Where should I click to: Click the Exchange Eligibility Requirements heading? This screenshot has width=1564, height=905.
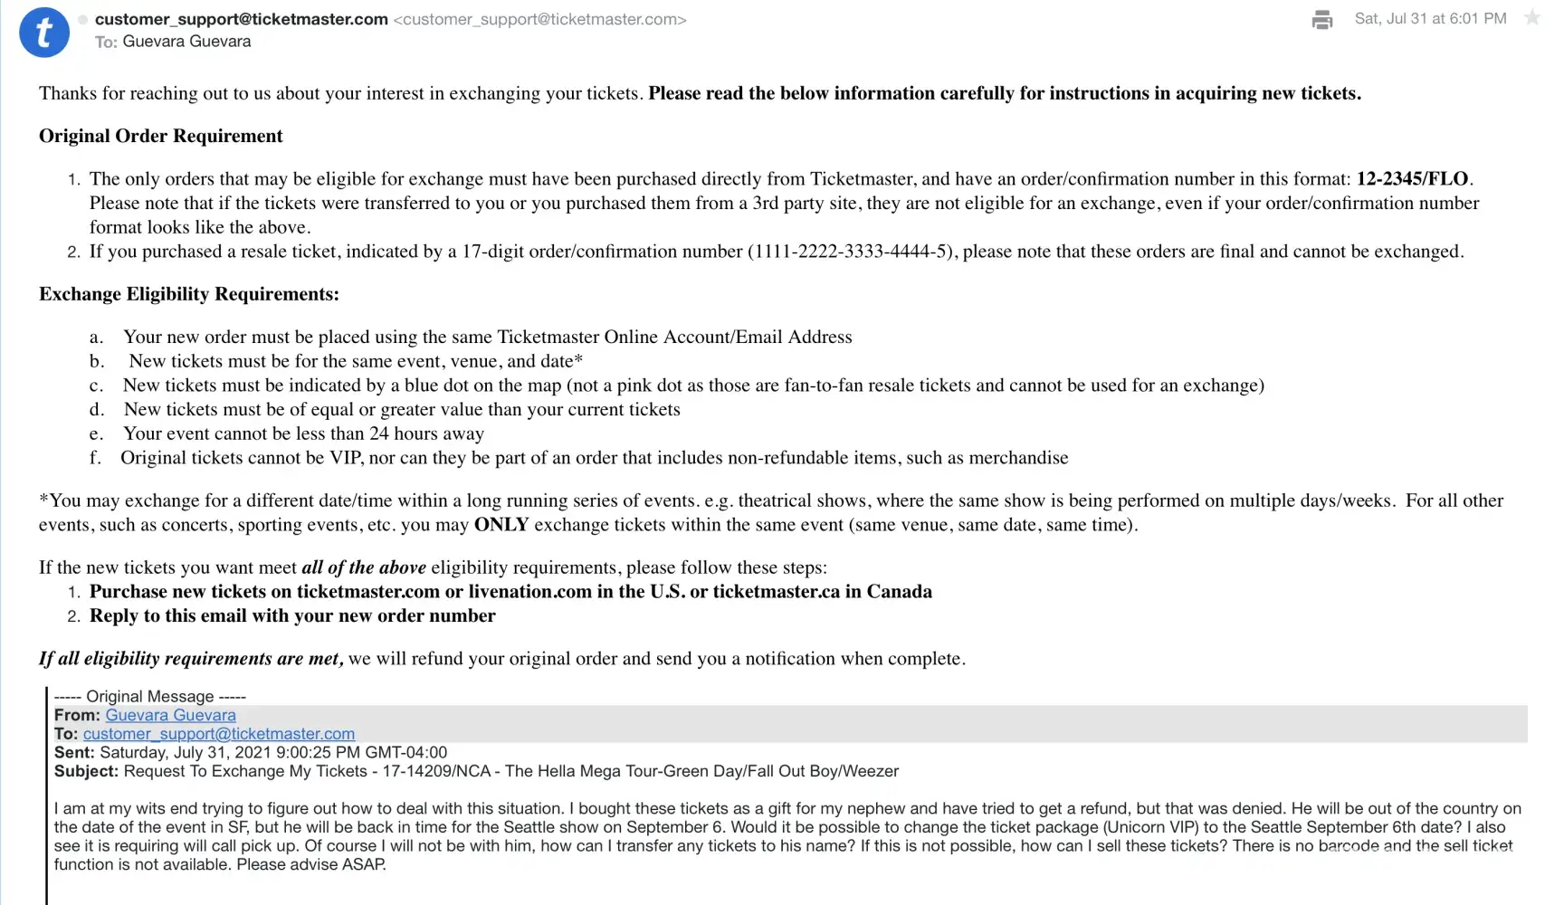coord(189,294)
